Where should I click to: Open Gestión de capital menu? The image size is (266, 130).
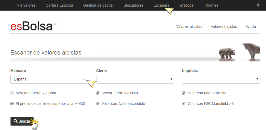(98, 5)
